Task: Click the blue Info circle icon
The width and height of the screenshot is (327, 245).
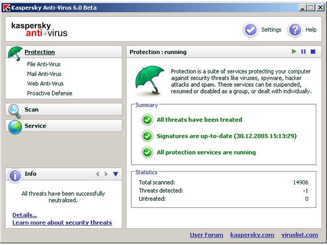Action: pos(15,176)
